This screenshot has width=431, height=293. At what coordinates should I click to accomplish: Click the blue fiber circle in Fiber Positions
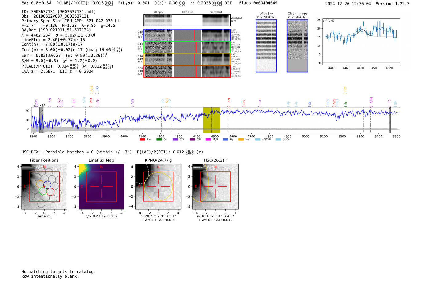click(x=47, y=185)
